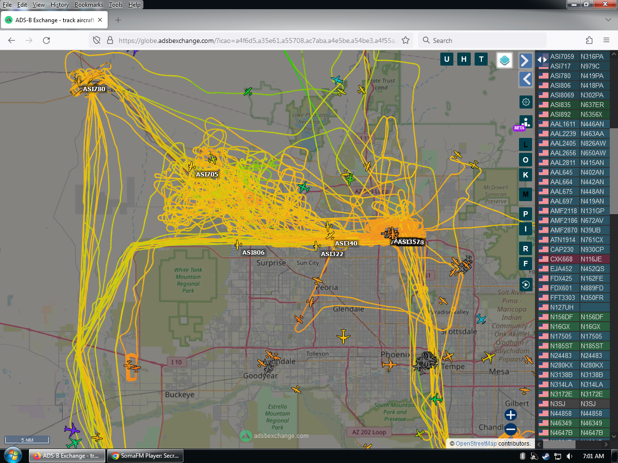Zoom in the map with plus button
The width and height of the screenshot is (618, 463).
510,415
